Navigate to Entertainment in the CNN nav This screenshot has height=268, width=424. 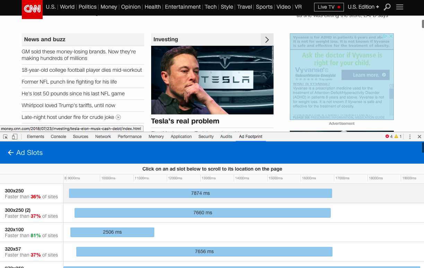pyautogui.click(x=183, y=7)
